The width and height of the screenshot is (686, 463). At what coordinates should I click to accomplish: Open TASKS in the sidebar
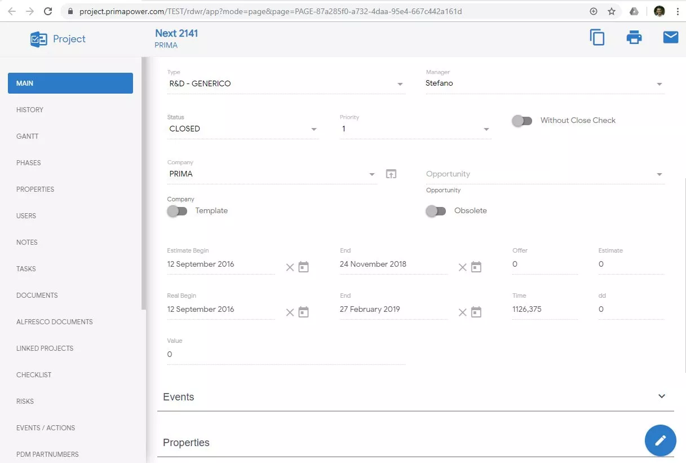(x=26, y=269)
